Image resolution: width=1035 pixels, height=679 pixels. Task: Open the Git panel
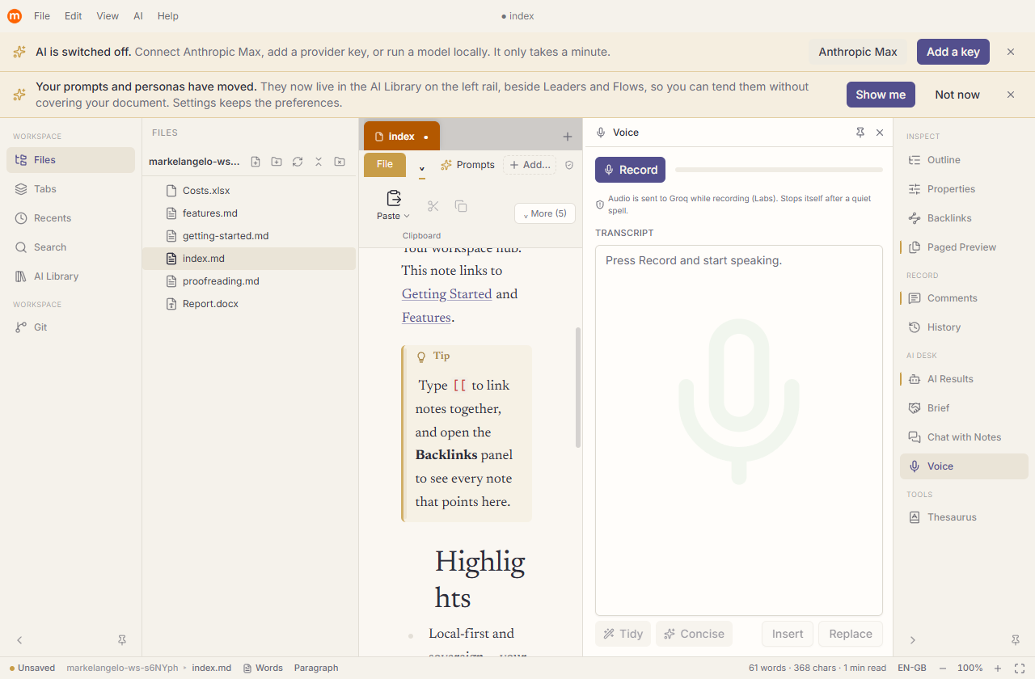[x=71, y=327]
